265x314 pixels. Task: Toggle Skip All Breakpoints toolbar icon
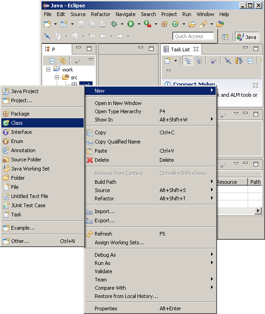pos(48,36)
